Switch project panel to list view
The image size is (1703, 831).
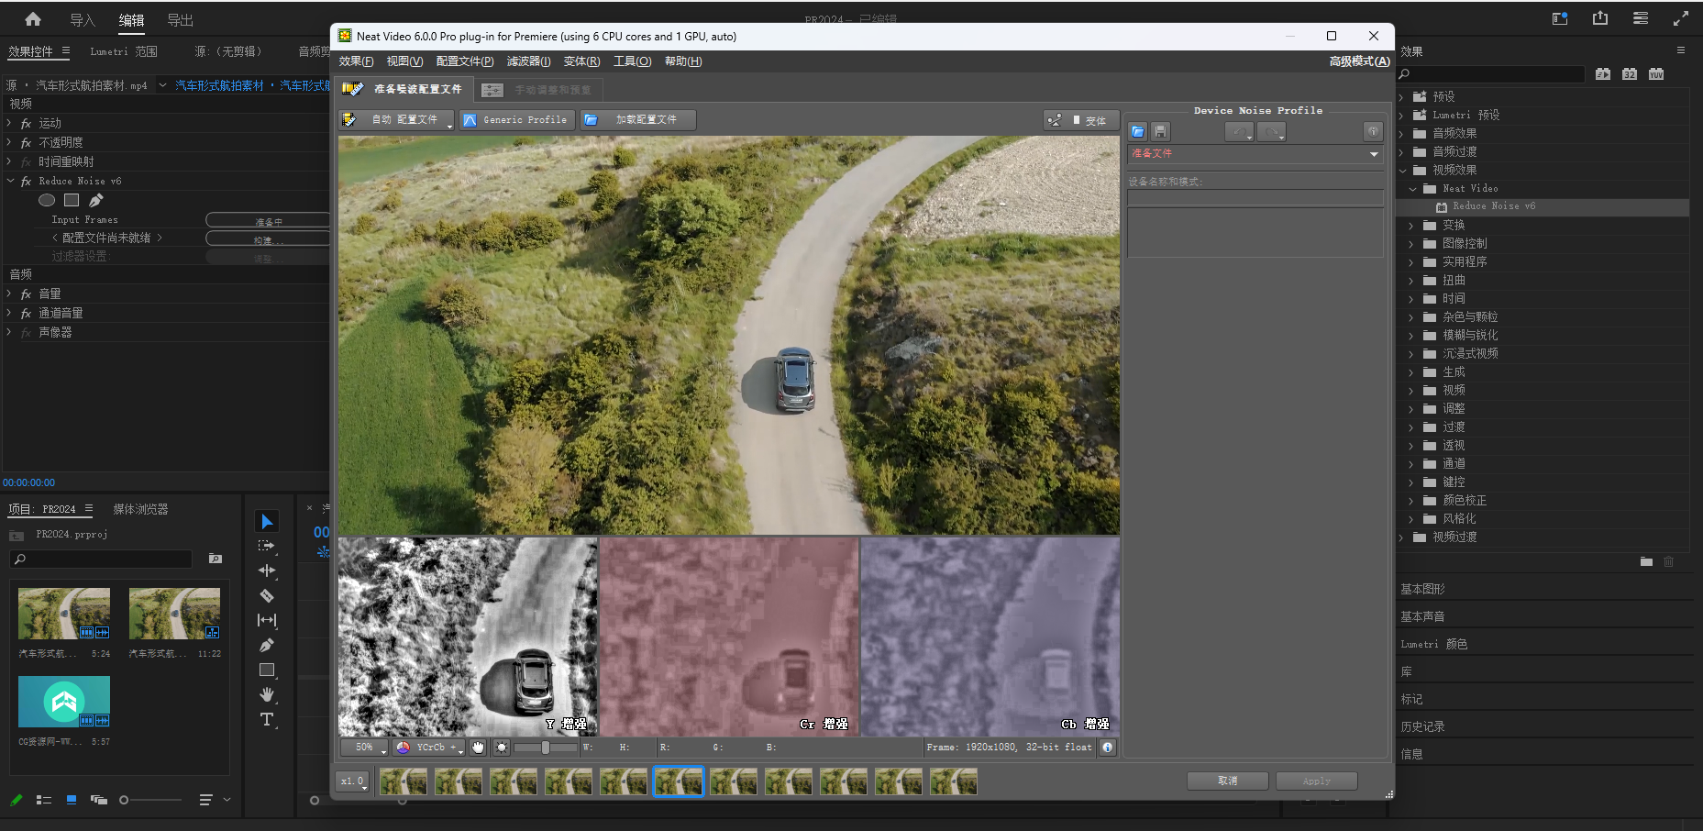(43, 800)
